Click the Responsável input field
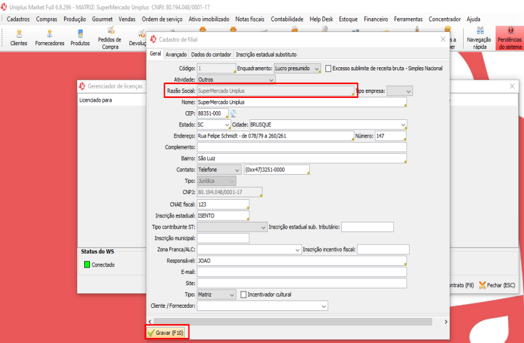The width and height of the screenshot is (524, 343). click(x=302, y=261)
